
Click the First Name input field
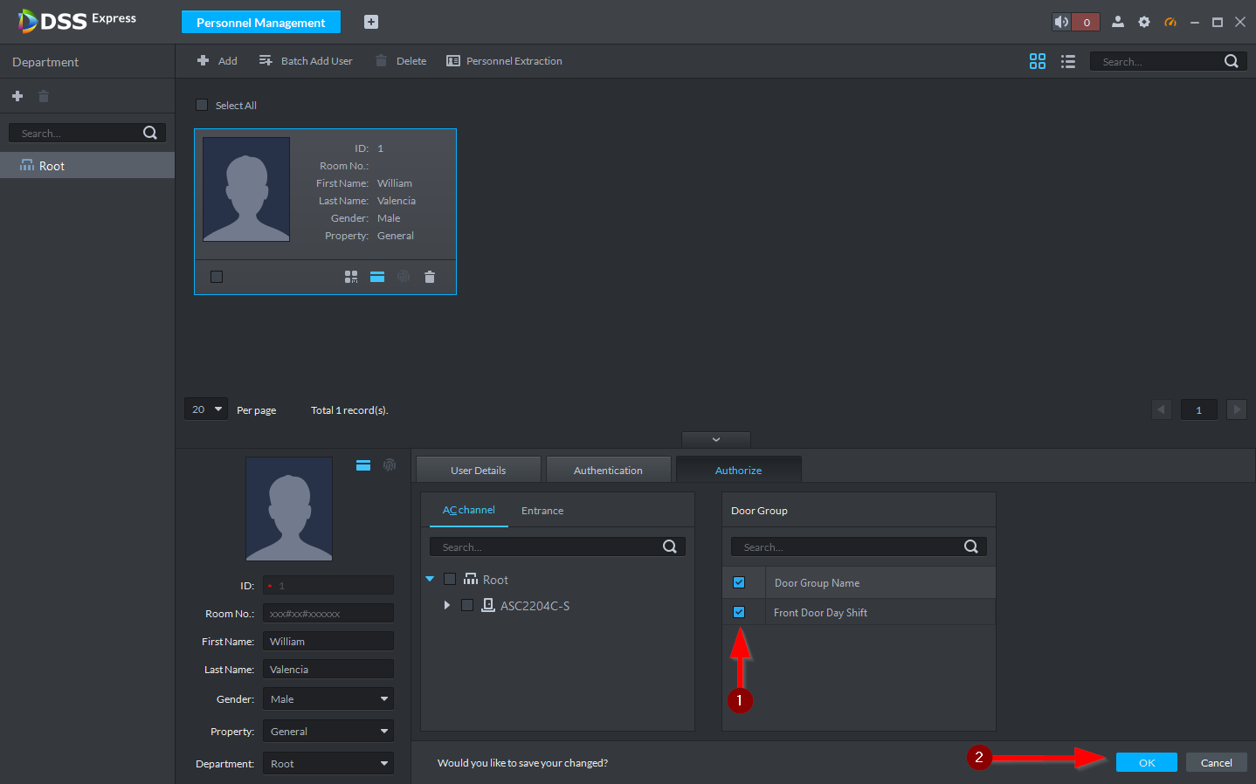[328, 642]
